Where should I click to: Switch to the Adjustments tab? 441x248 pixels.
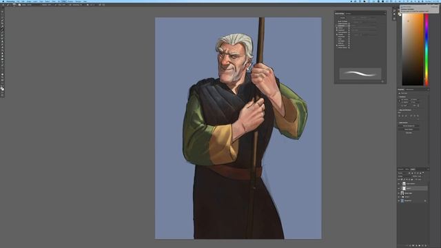[409, 90]
